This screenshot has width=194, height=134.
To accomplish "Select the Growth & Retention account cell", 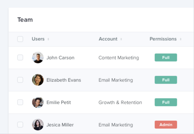I will click(x=120, y=103).
